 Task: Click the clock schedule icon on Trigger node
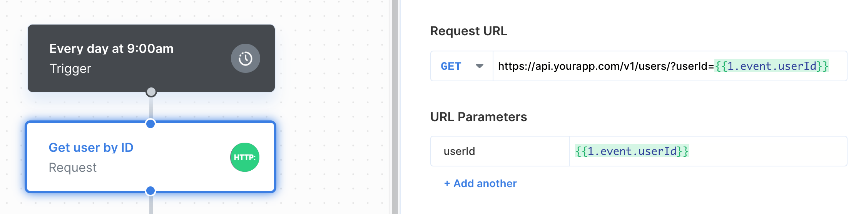[245, 58]
